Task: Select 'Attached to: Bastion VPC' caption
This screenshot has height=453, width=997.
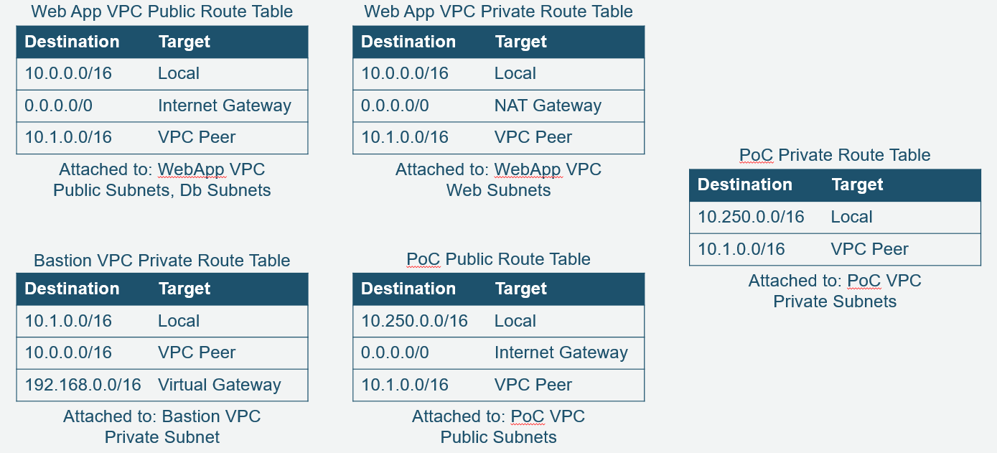Action: coord(162,416)
